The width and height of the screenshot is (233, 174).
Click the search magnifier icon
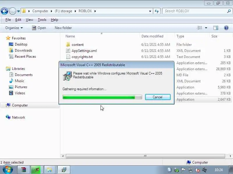pos(229,11)
